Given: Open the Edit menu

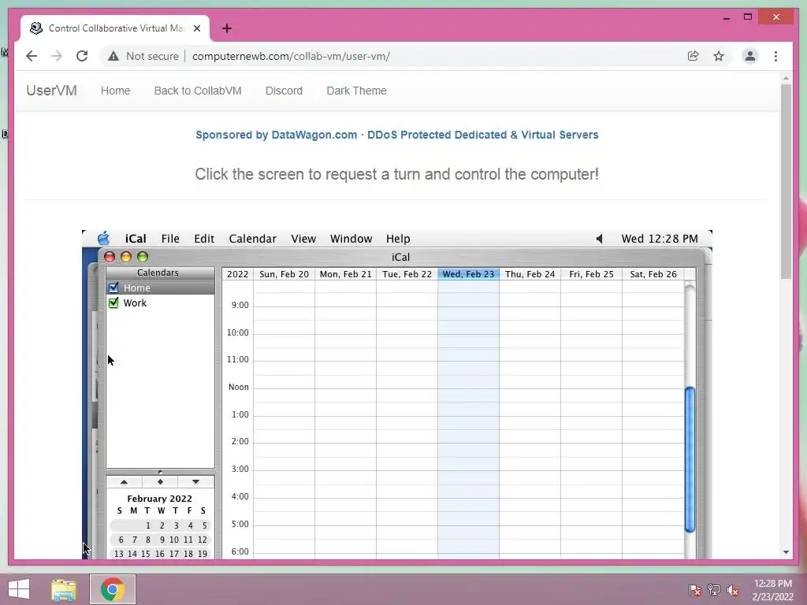Looking at the screenshot, I should (x=204, y=239).
